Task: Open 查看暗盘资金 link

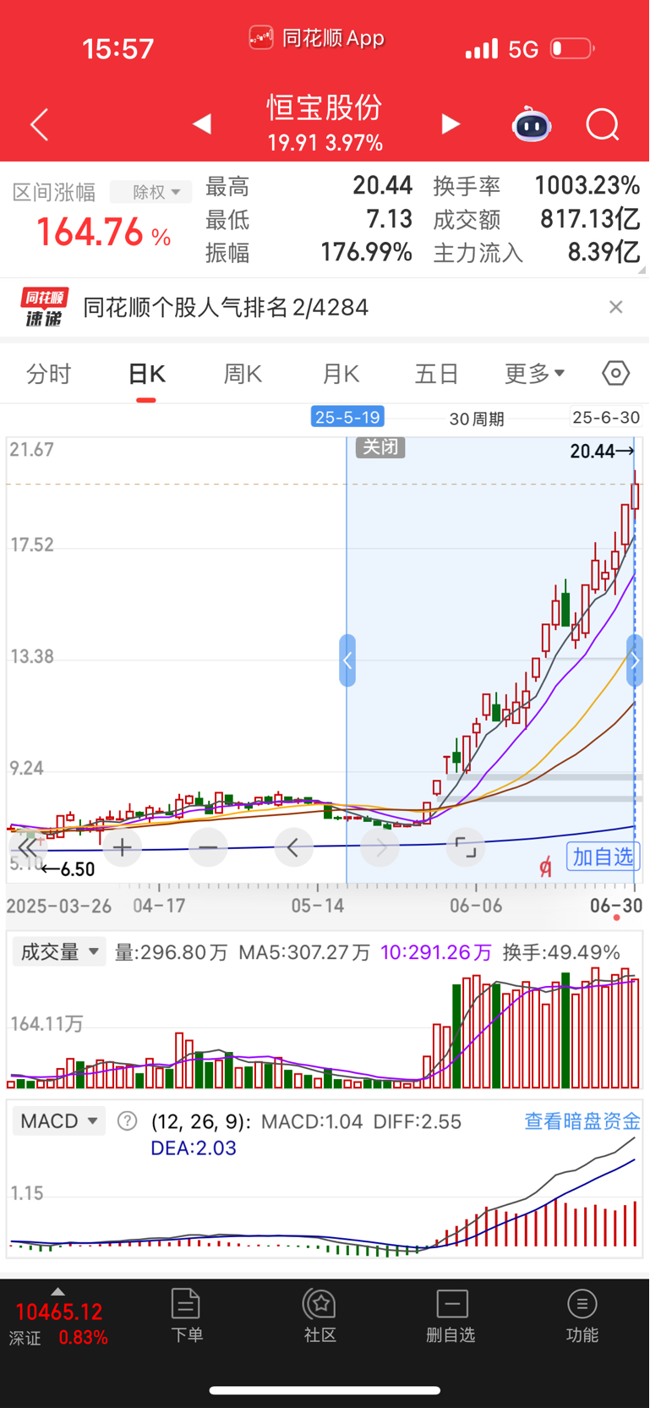Action: point(582,1121)
